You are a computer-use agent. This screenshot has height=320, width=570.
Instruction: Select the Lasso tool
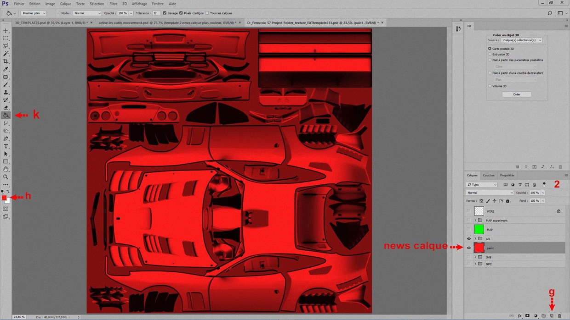pyautogui.click(x=6, y=46)
